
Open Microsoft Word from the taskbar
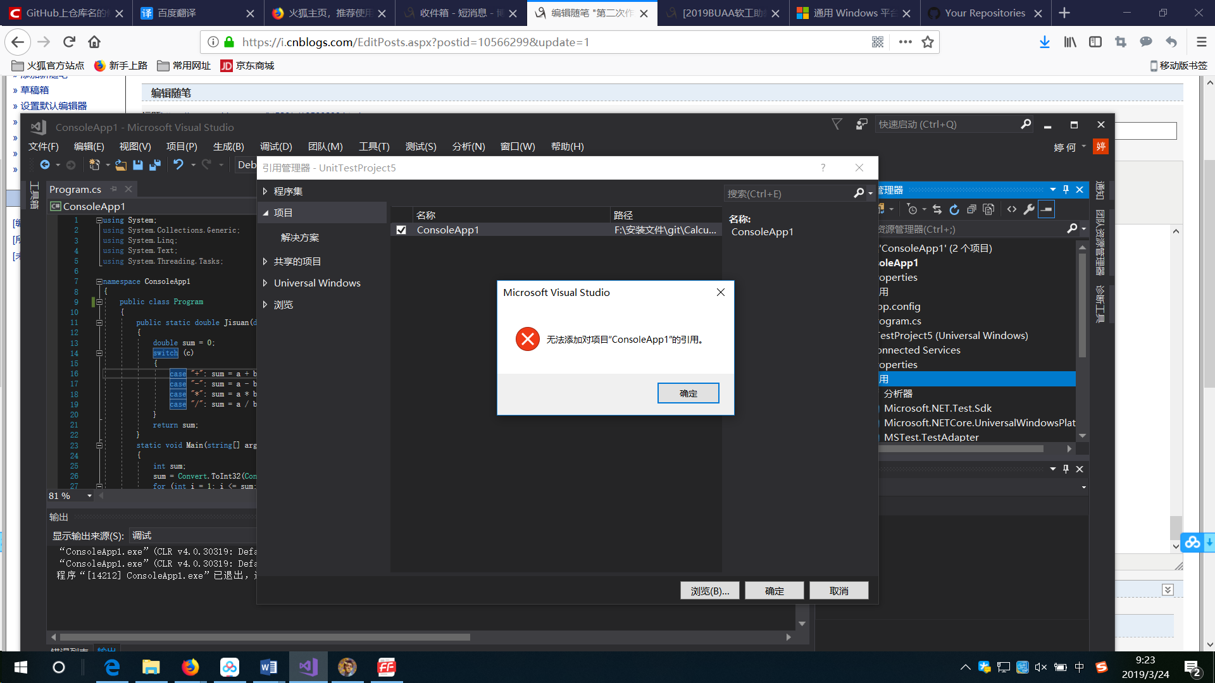(268, 667)
